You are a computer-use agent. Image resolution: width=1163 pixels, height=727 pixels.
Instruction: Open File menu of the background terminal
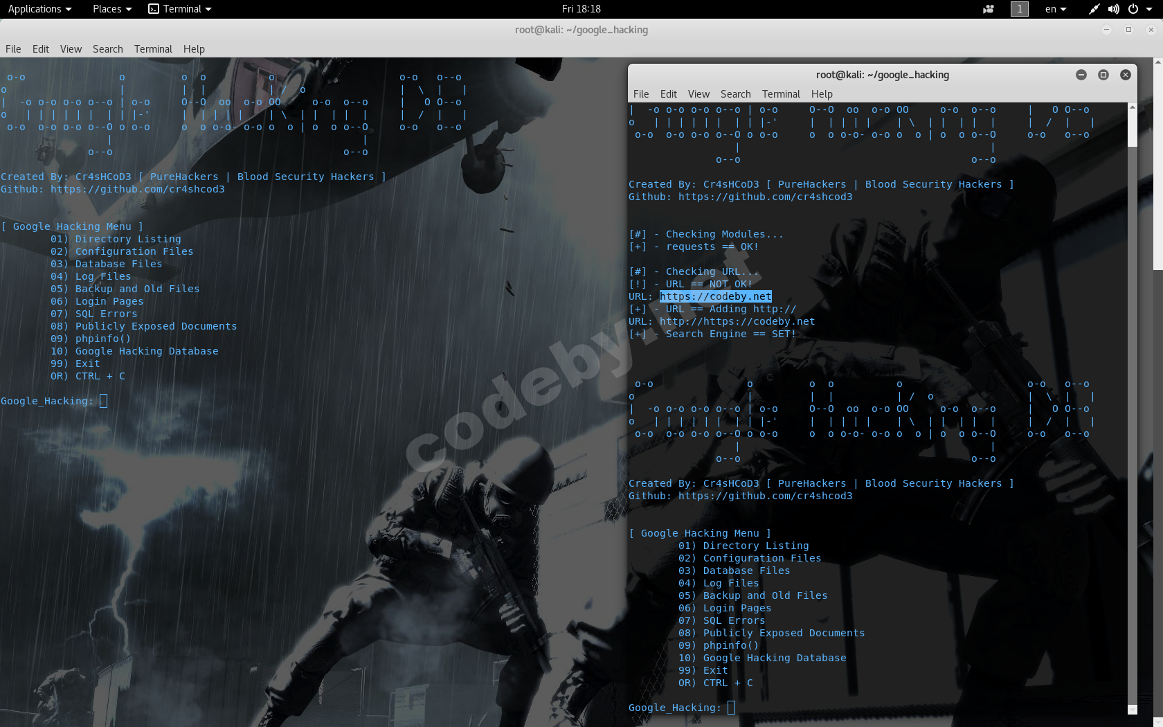click(13, 49)
